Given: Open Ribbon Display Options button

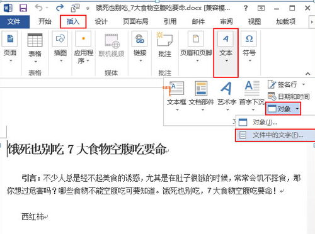Looking at the screenshot, I should point(261,8).
